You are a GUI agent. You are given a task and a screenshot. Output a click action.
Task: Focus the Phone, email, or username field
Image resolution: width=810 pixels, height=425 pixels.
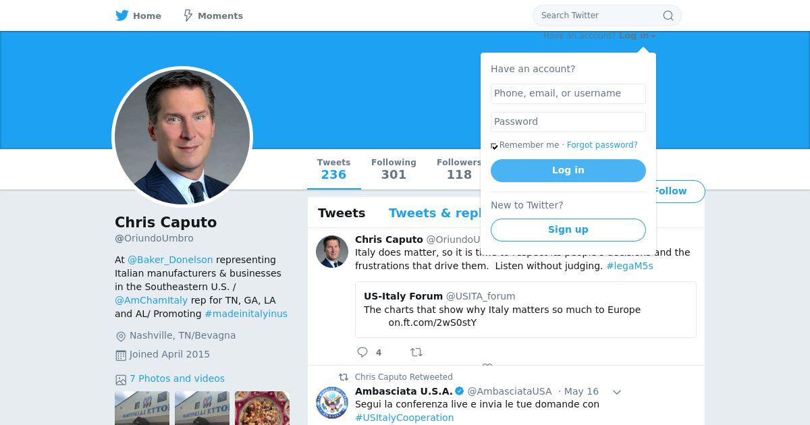click(568, 94)
